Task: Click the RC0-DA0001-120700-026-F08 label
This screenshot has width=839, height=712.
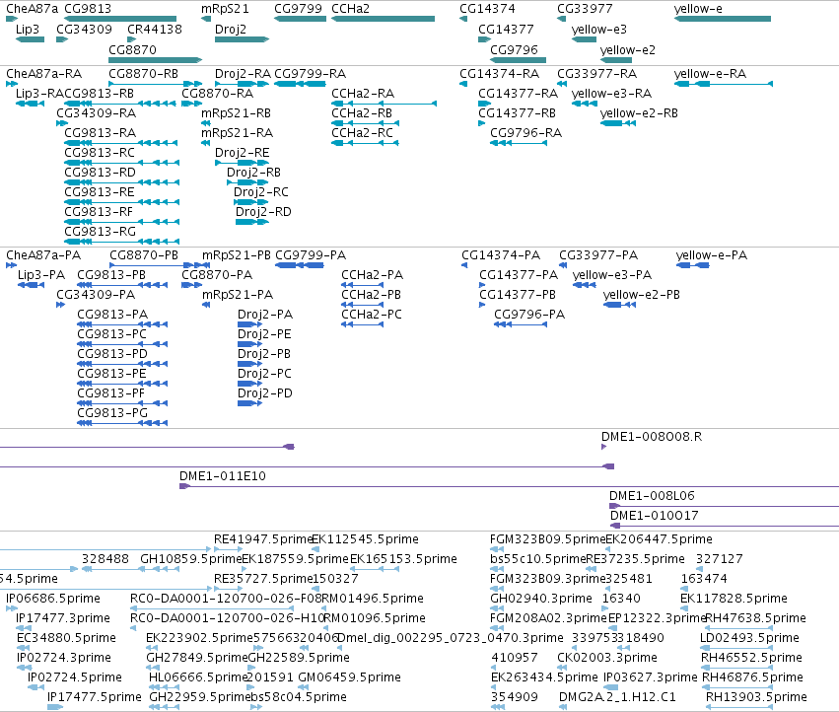Action: [x=226, y=598]
